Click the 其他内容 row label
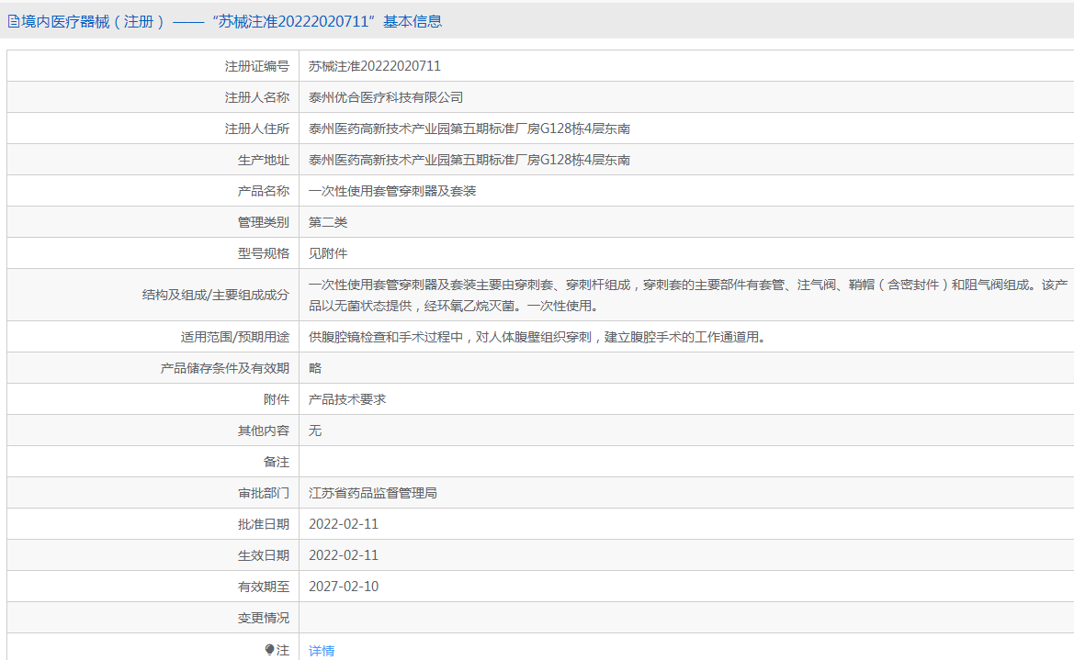This screenshot has height=660, width=1074. [x=264, y=431]
